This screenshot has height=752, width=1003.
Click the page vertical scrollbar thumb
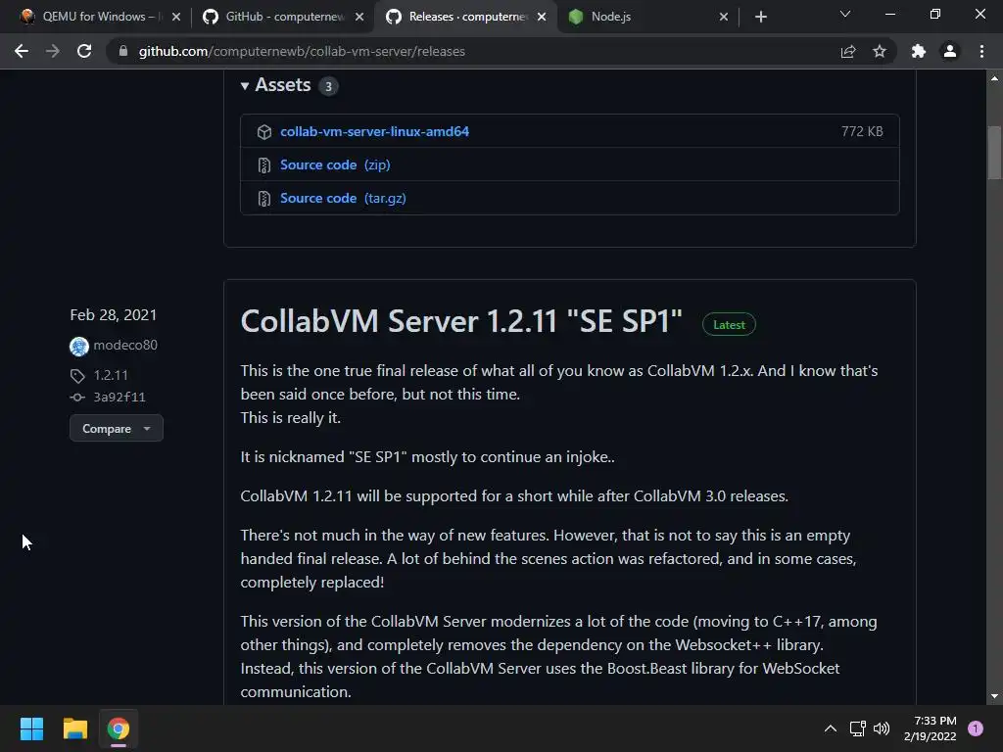tap(994, 152)
